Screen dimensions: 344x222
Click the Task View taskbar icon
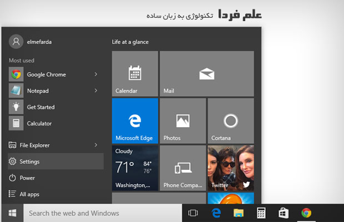193,213
